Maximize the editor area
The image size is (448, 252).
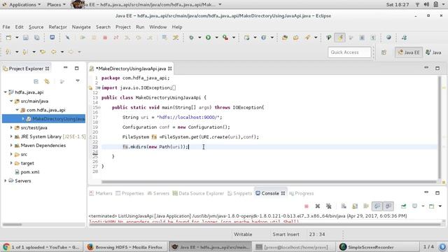point(437,69)
